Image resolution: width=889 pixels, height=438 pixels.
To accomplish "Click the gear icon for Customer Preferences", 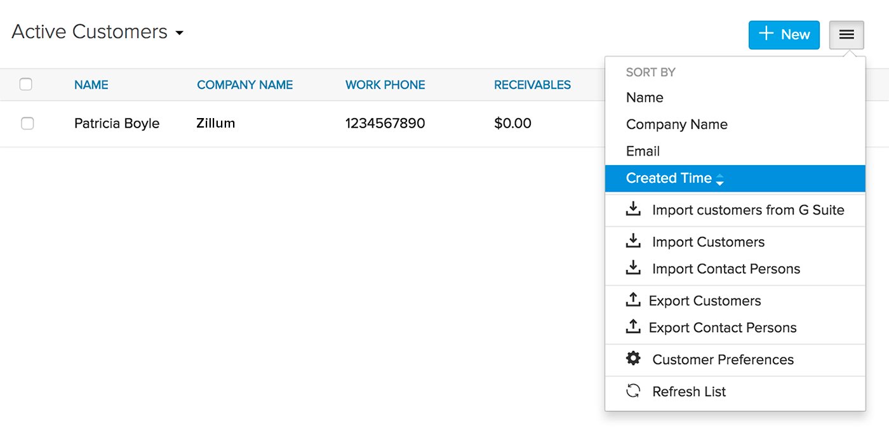I will coord(633,359).
